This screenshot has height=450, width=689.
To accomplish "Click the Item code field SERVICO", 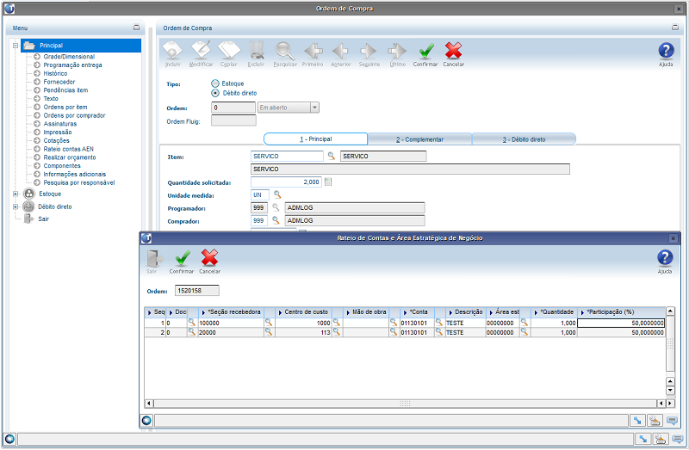I will [287, 156].
